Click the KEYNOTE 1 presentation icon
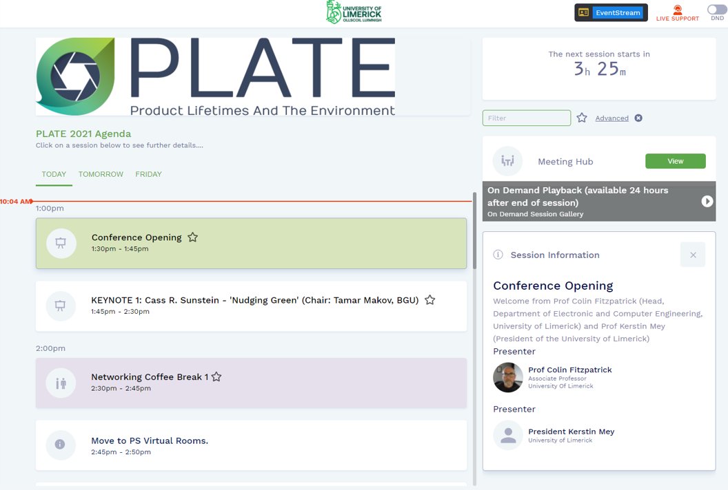 [61, 306]
